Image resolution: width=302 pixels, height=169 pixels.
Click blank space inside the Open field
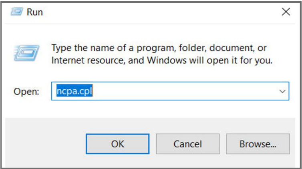180,91
